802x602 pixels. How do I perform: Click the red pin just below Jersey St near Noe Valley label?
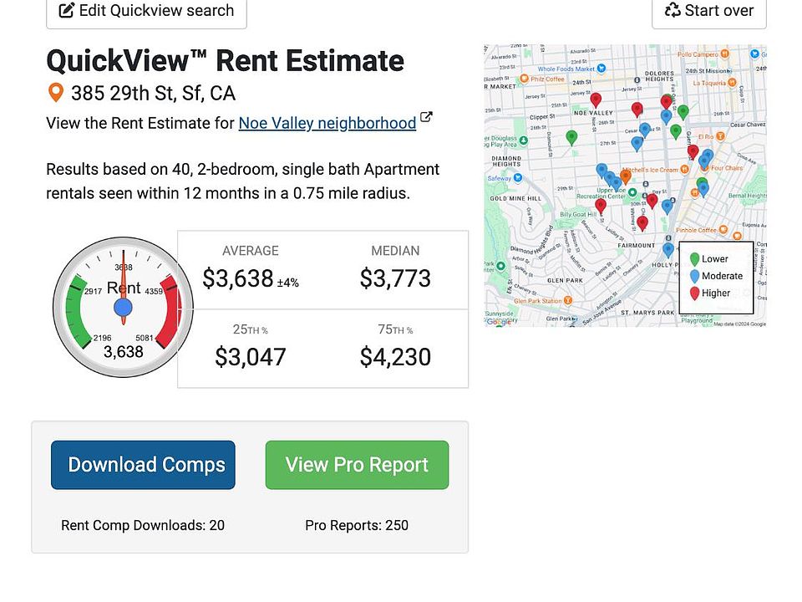tap(596, 100)
